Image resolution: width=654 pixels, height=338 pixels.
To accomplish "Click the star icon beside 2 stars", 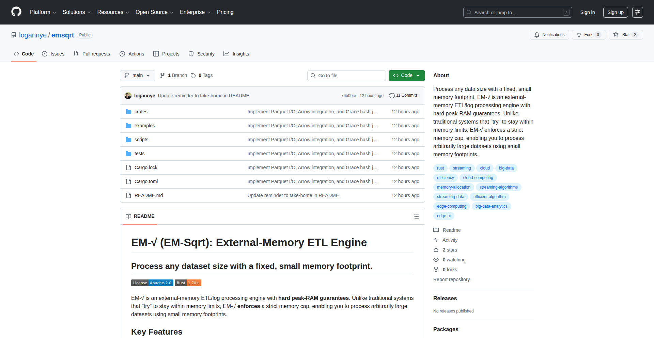I will point(436,250).
